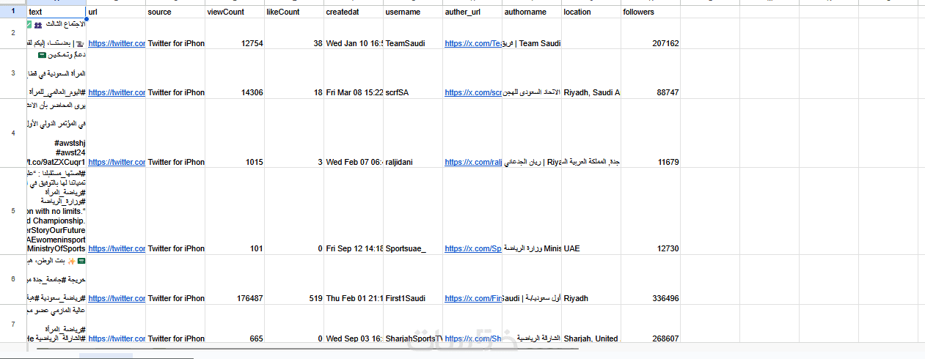The image size is (925, 359).
Task: Open the Sportsuae_ author URL link
Action: point(472,248)
